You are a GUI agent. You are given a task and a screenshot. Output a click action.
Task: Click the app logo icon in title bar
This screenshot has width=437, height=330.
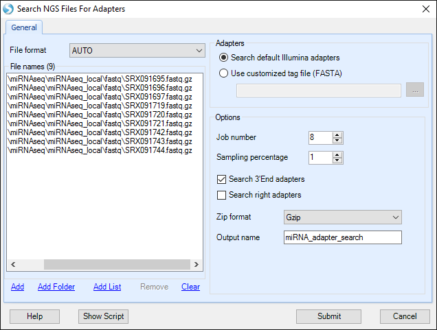[x=8, y=9]
